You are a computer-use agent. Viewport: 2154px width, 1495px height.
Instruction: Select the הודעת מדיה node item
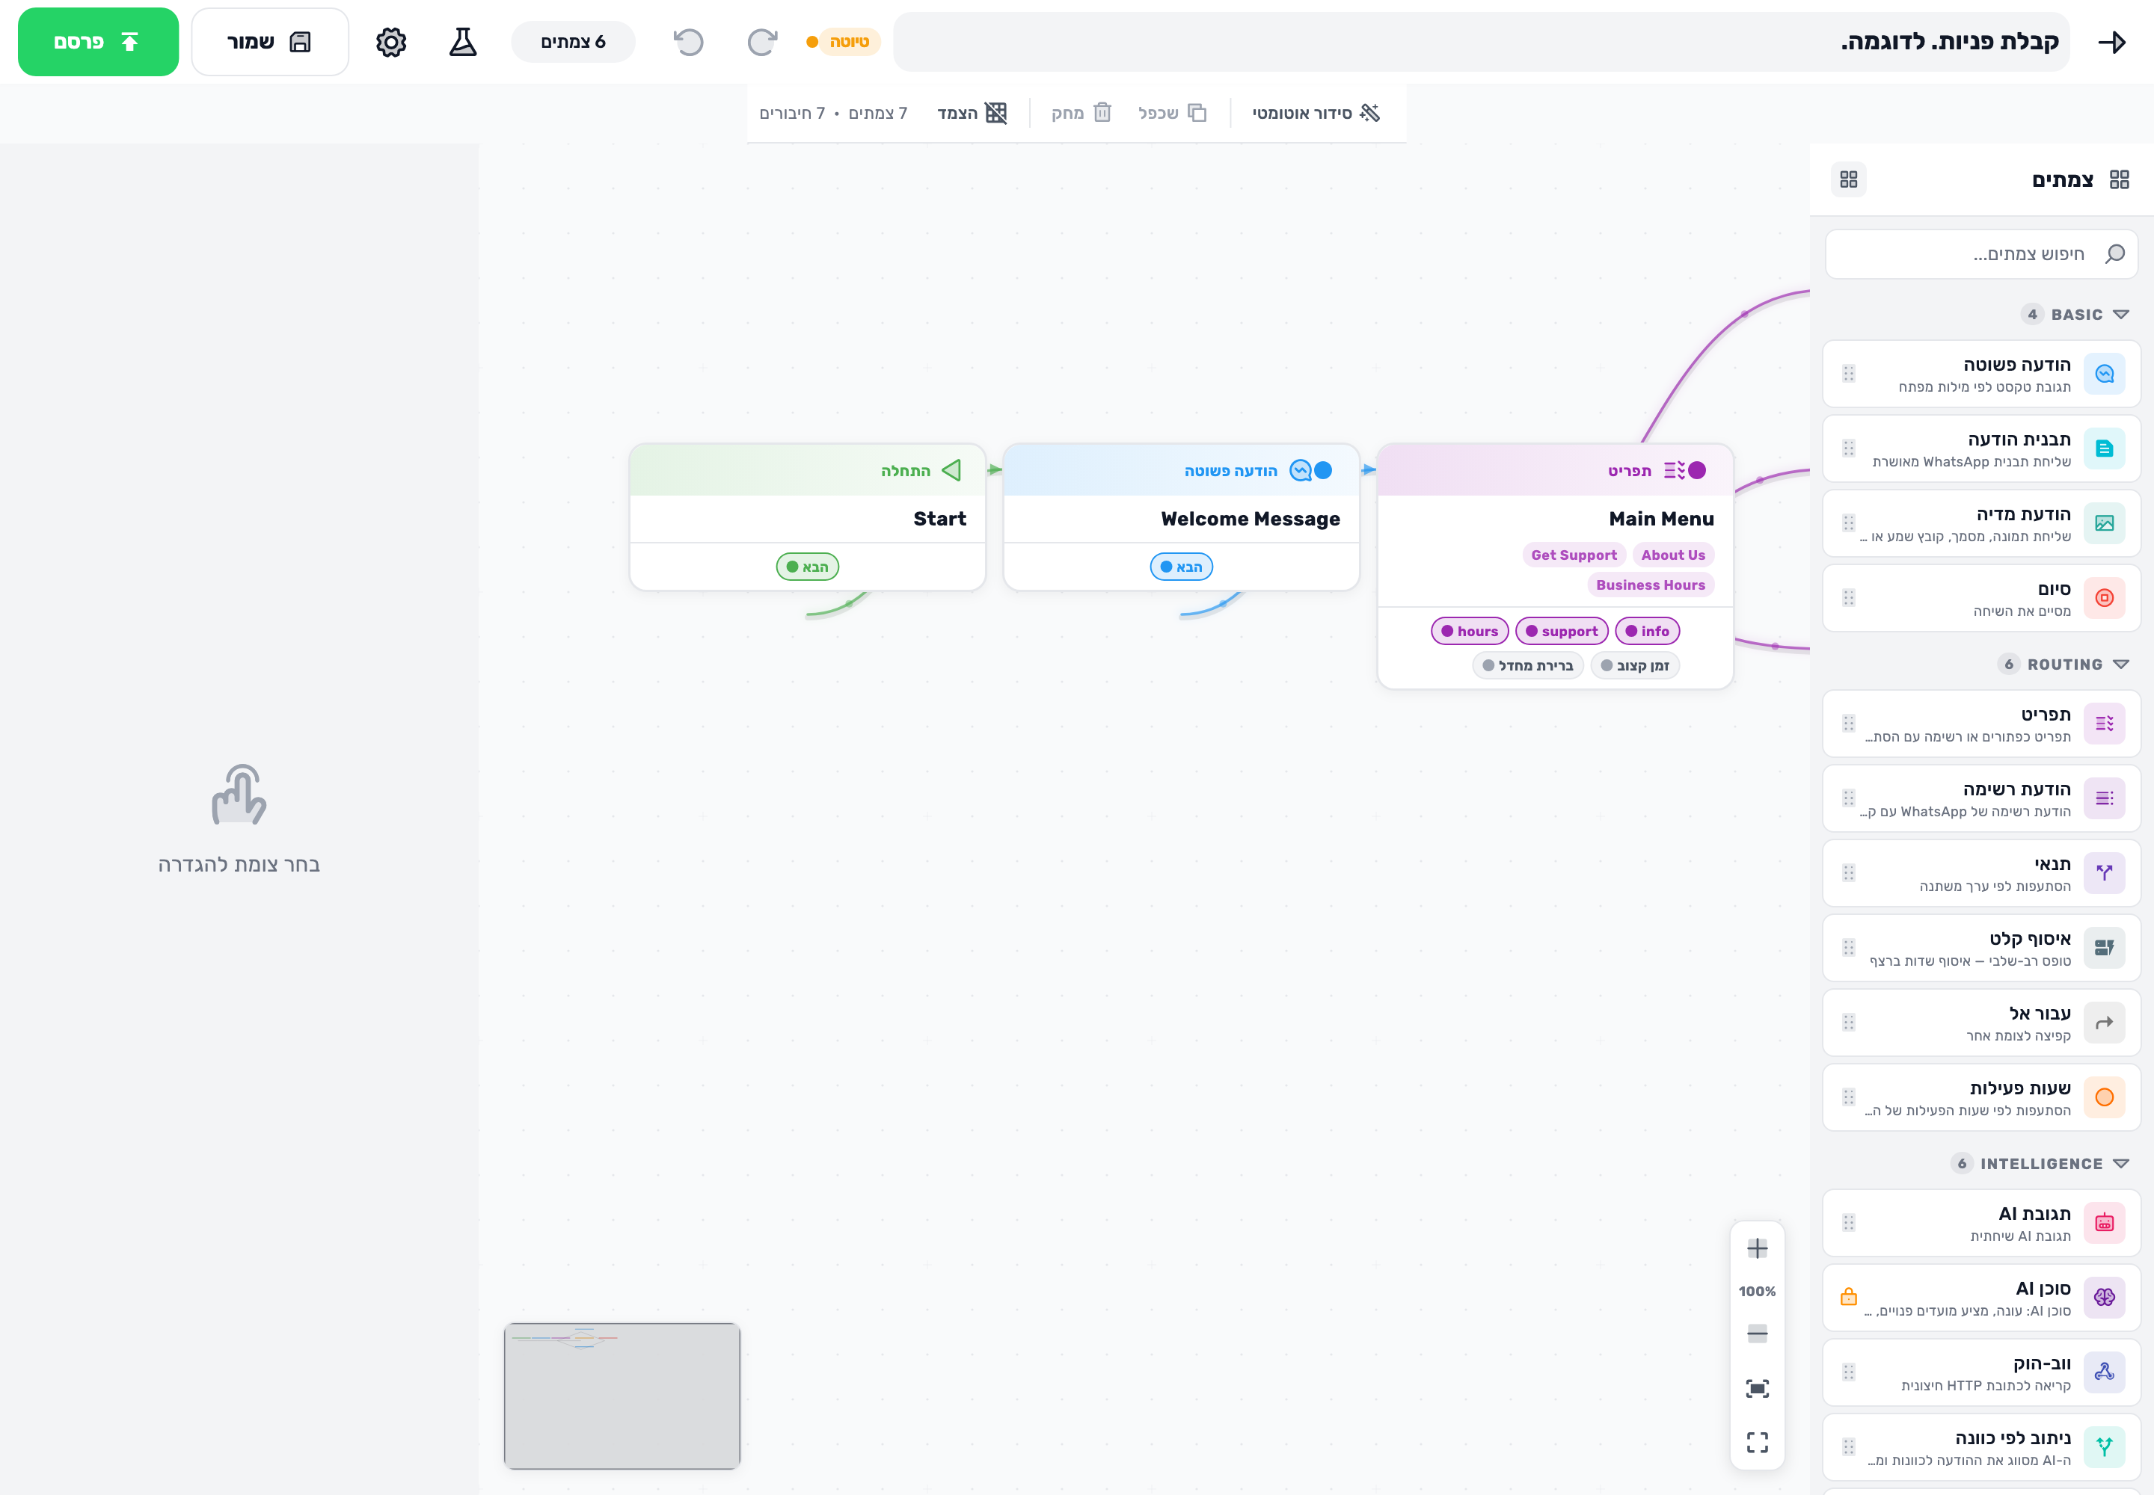pyautogui.click(x=1981, y=524)
